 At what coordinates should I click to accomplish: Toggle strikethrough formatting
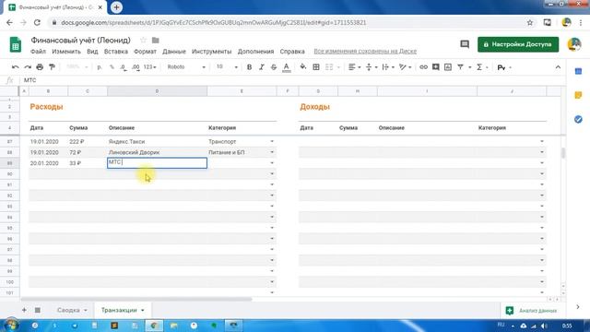tap(274, 67)
